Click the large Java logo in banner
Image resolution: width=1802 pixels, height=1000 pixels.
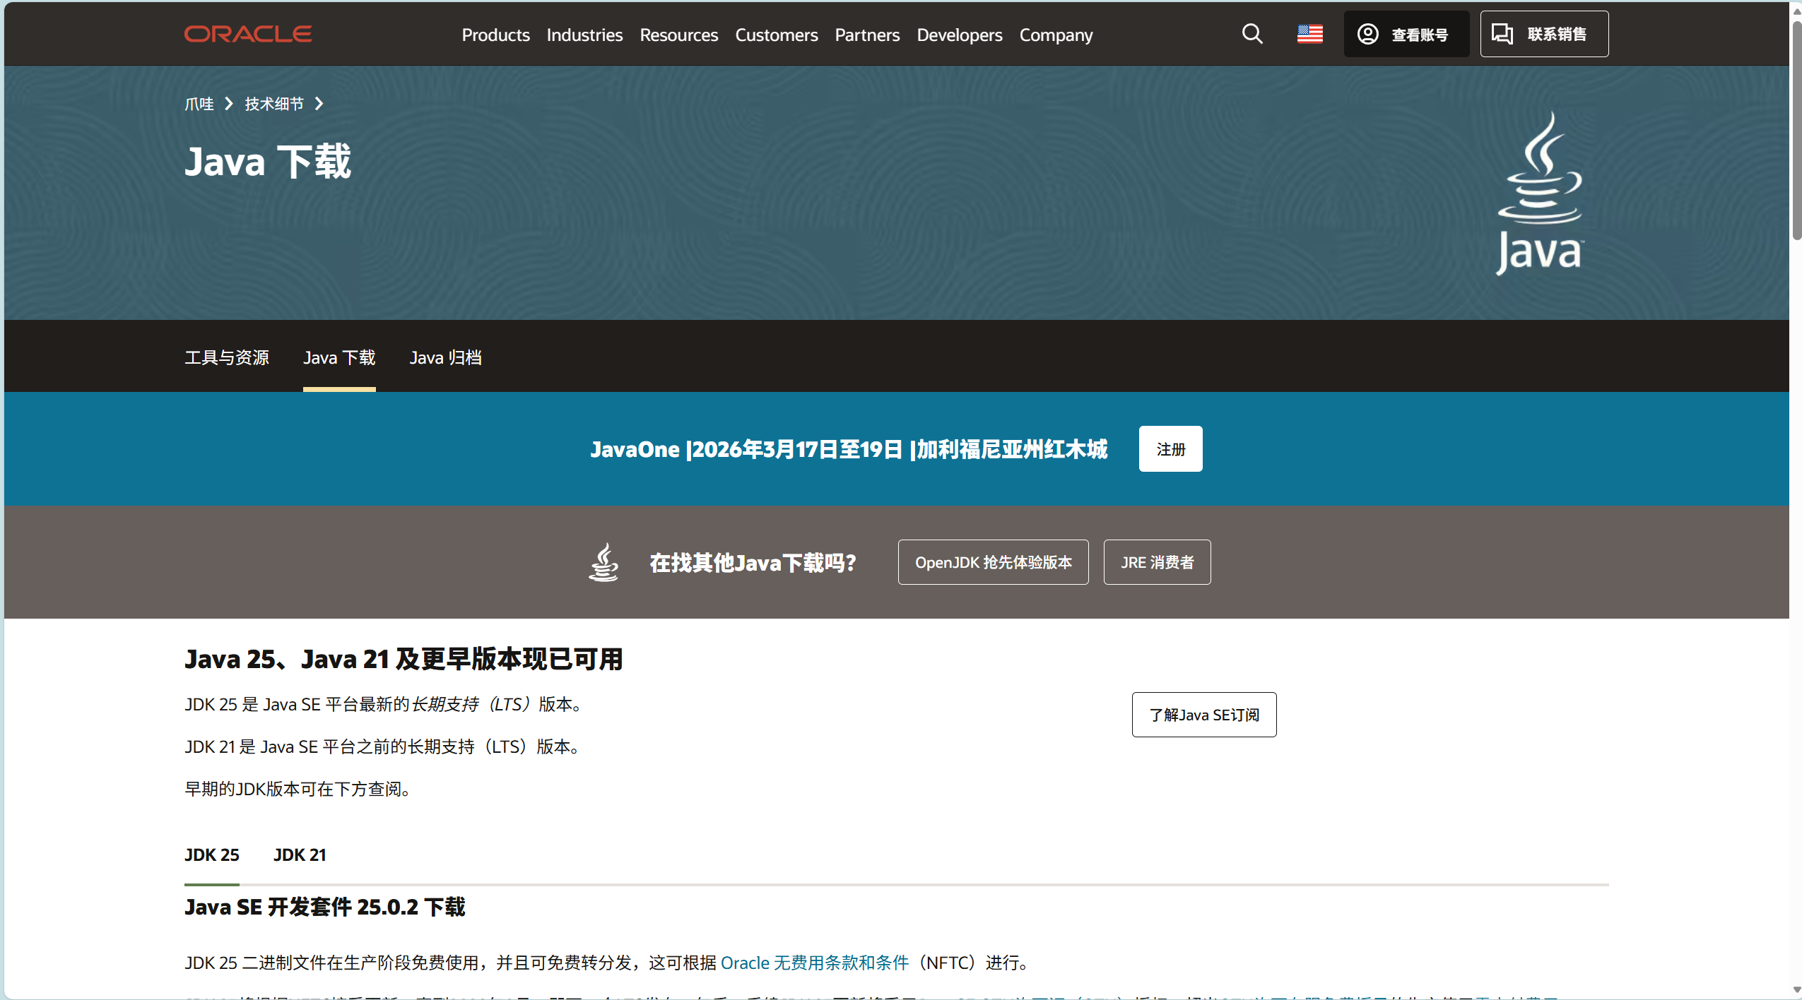pos(1540,194)
